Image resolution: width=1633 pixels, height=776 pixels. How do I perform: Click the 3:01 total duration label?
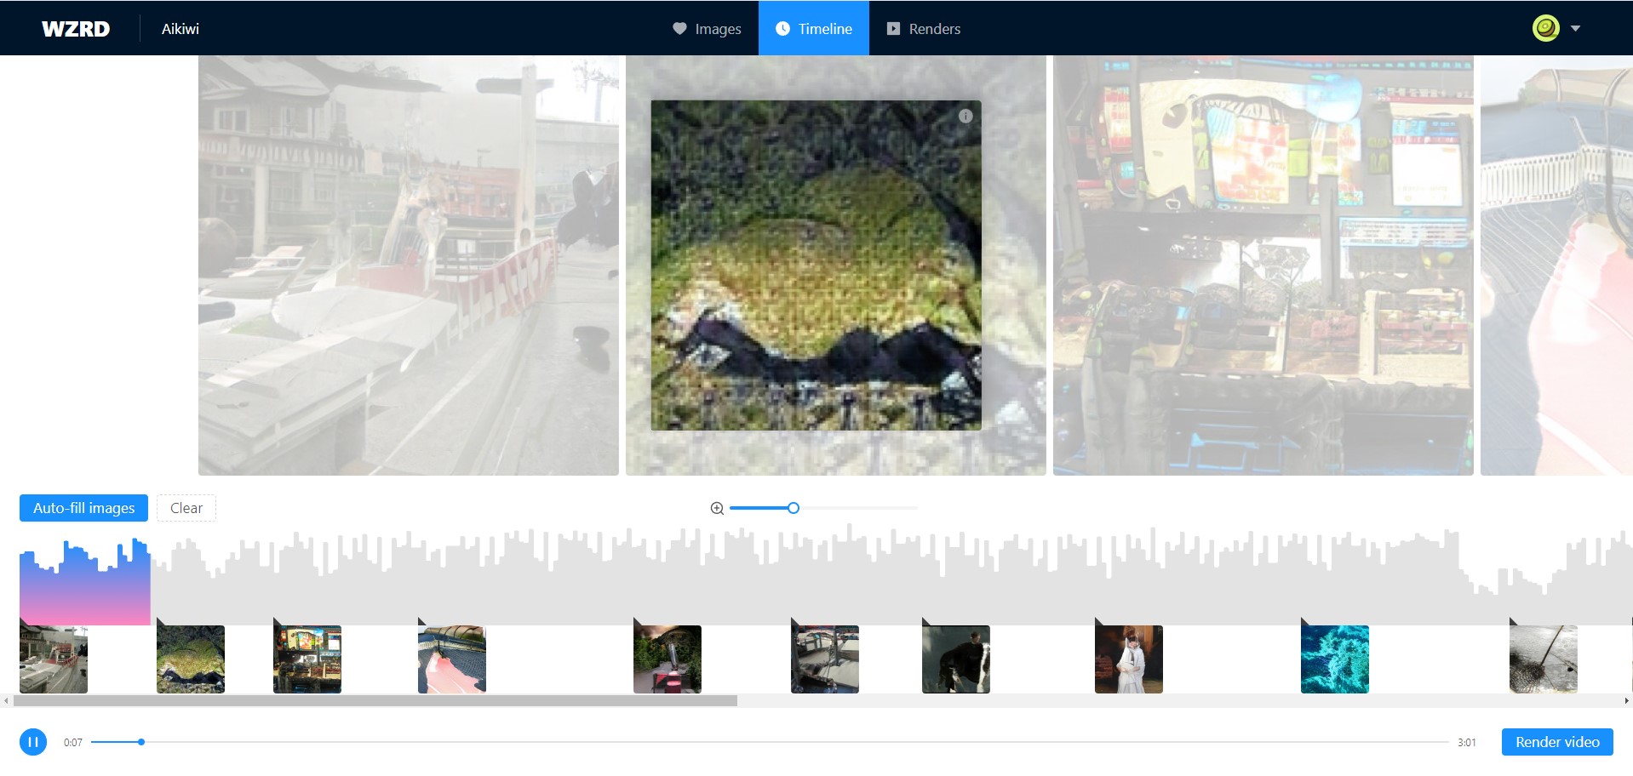1466,743
